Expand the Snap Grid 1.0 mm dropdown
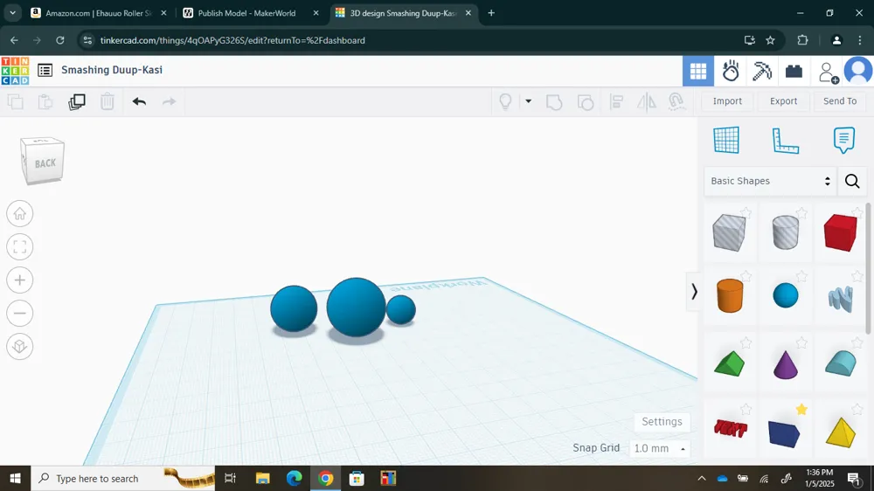 tap(659, 449)
